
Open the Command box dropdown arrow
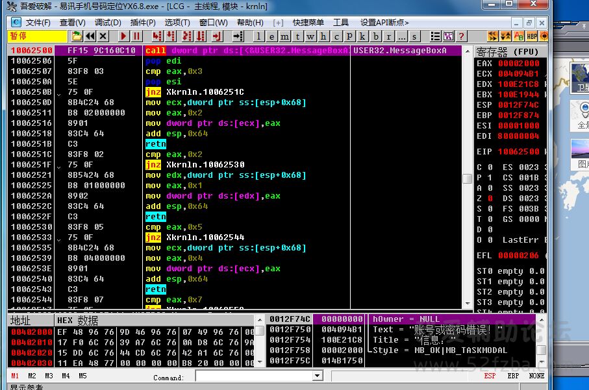[x=318, y=376]
